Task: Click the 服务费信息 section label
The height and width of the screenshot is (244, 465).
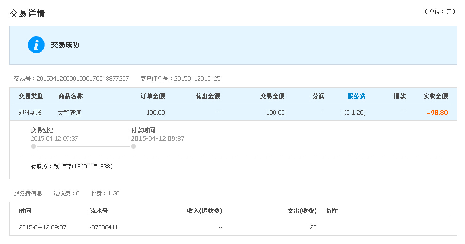Action: [x=28, y=193]
